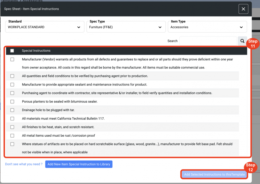Click text Drainage hole to be plugged with tar
The width and height of the screenshot is (260, 184).
[48, 110]
